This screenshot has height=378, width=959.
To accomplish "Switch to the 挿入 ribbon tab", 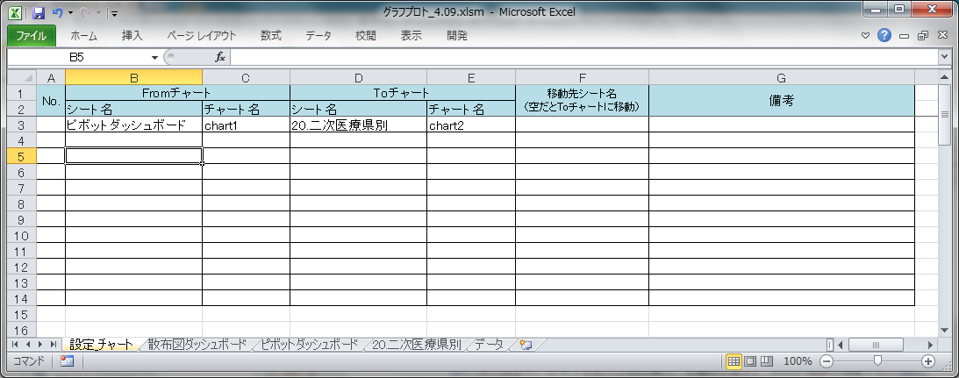I will click(x=132, y=35).
